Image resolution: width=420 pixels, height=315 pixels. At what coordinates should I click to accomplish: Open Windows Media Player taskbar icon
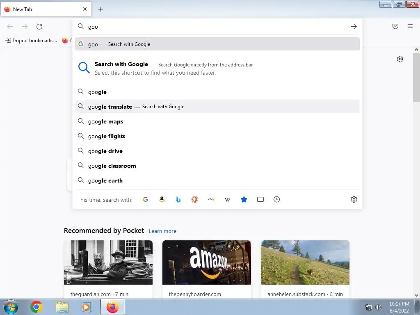(87, 307)
